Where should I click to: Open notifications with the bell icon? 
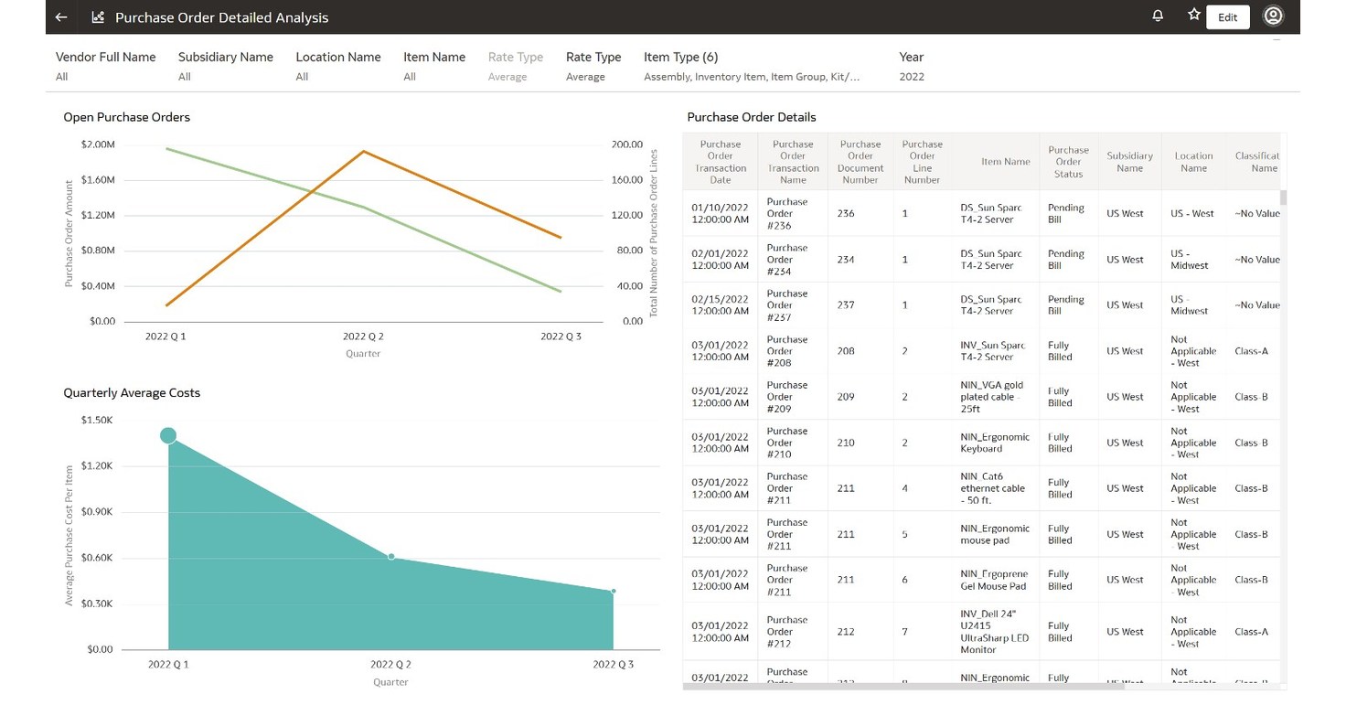point(1157,16)
